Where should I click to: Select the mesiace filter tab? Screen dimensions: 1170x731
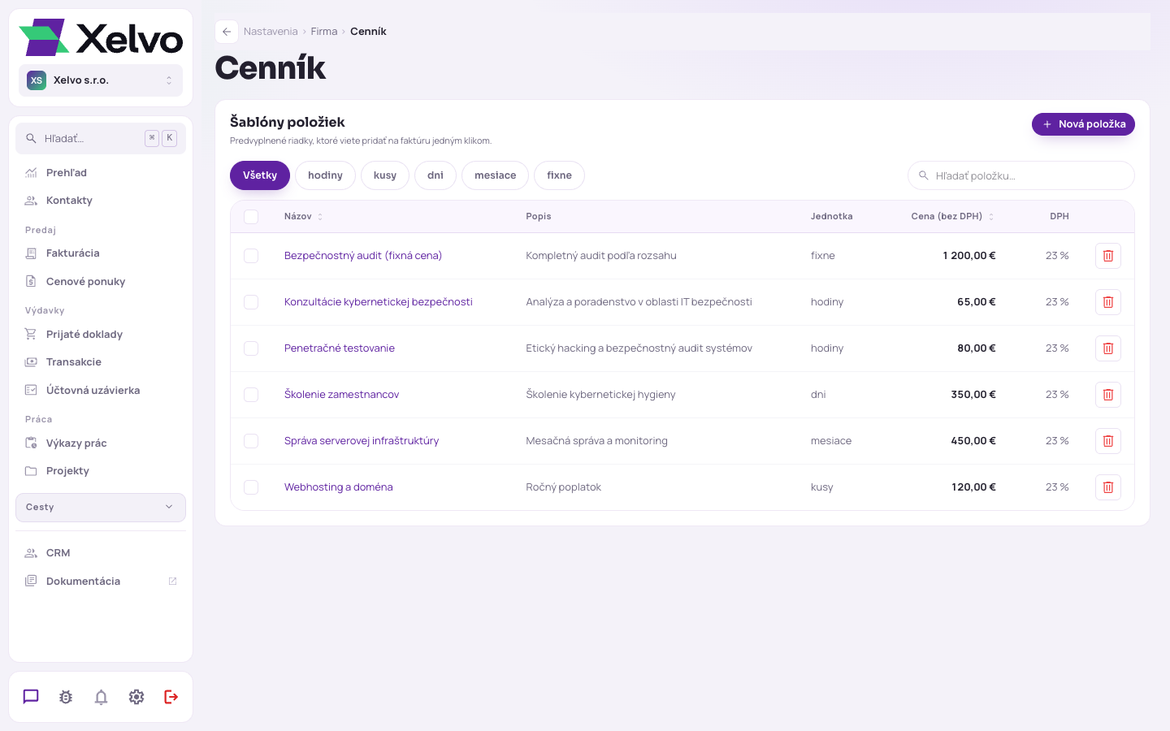tap(495, 175)
